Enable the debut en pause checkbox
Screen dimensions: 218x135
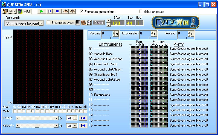(141, 11)
